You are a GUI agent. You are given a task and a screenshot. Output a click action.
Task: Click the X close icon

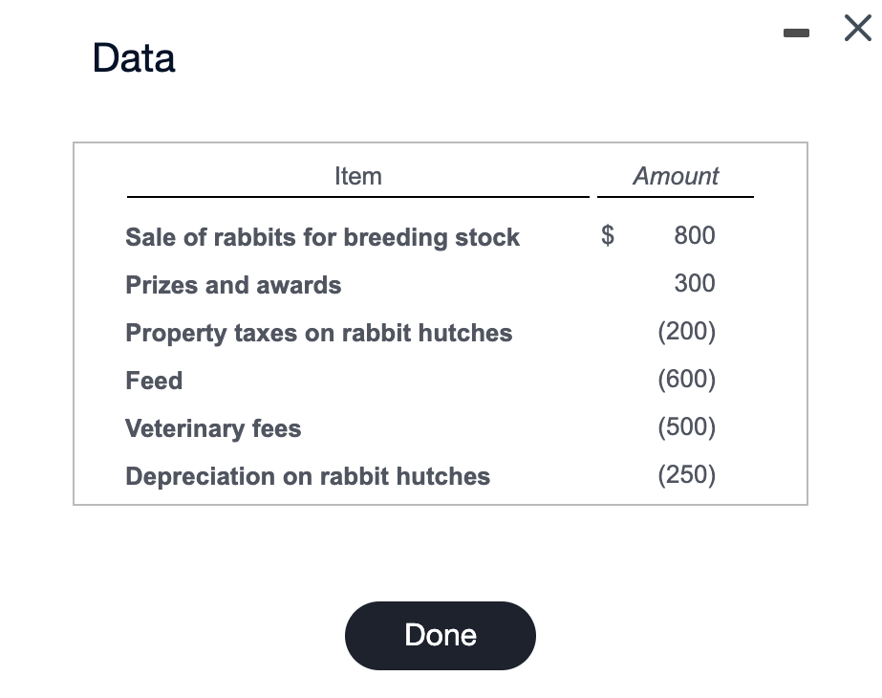(x=856, y=28)
